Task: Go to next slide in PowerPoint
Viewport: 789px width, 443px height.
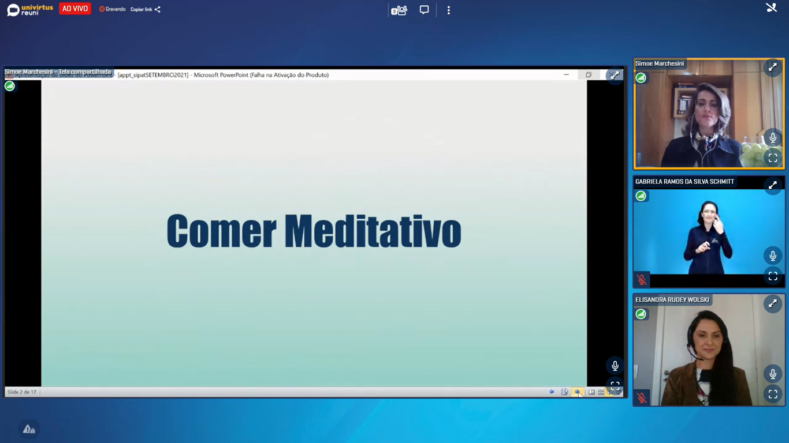Action: pyautogui.click(x=577, y=392)
